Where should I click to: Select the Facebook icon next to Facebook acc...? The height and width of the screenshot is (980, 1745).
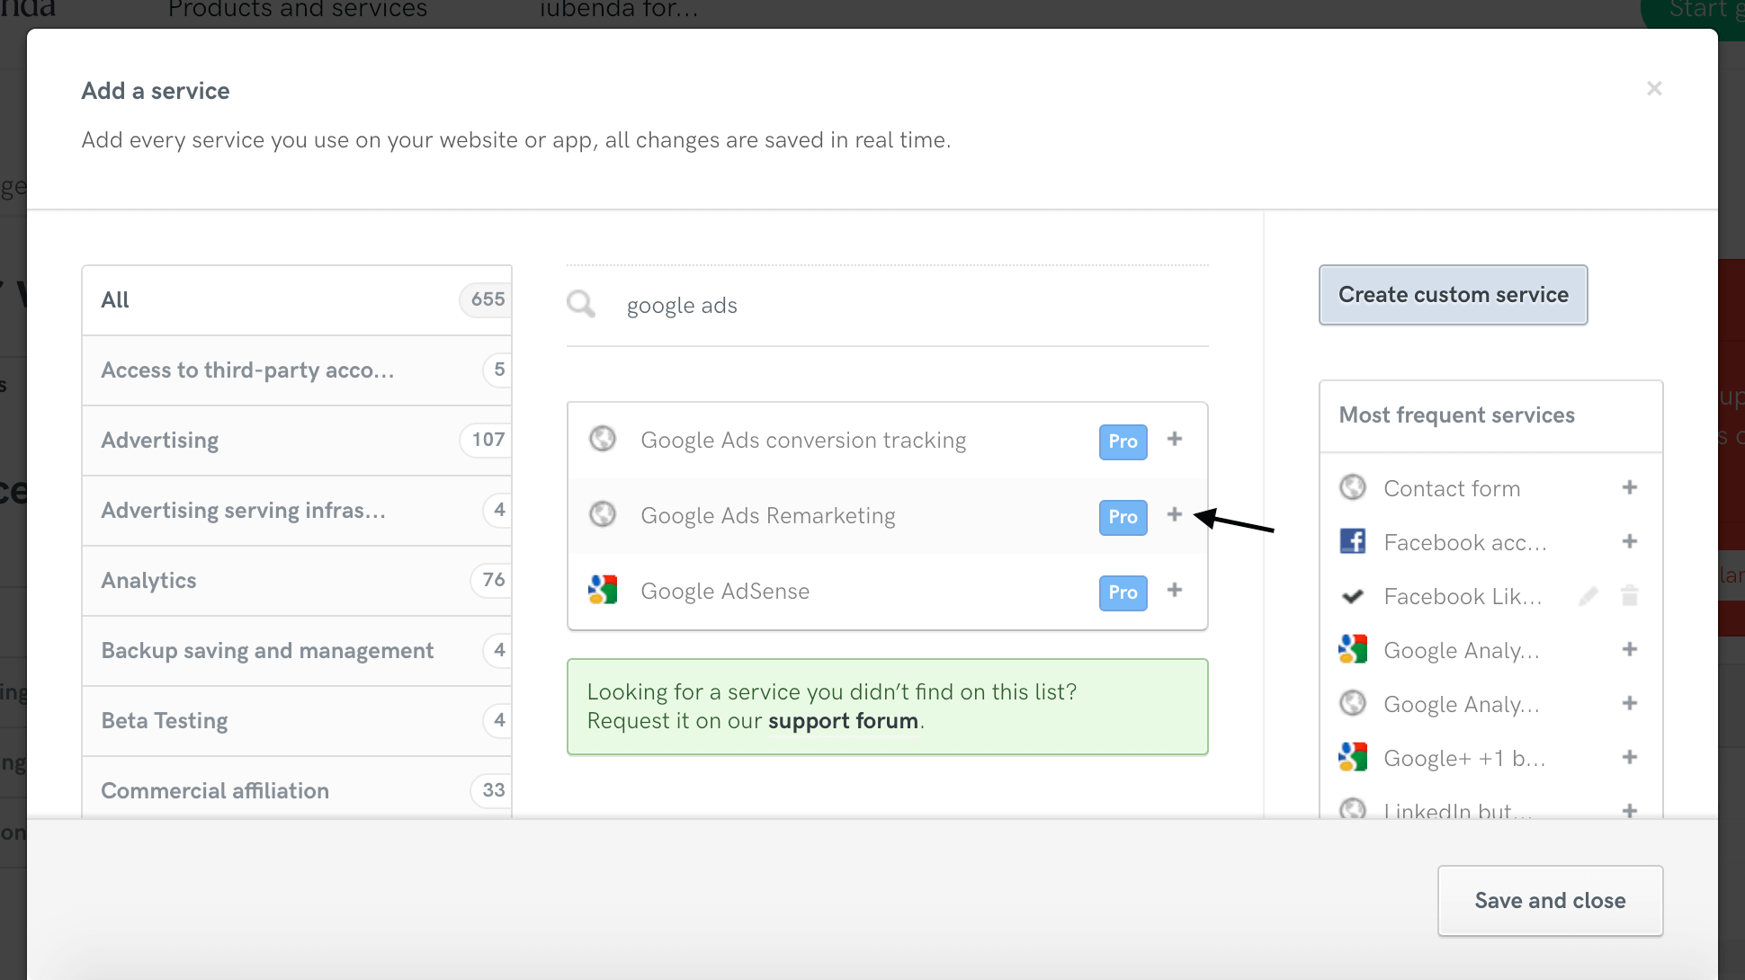pos(1353,541)
